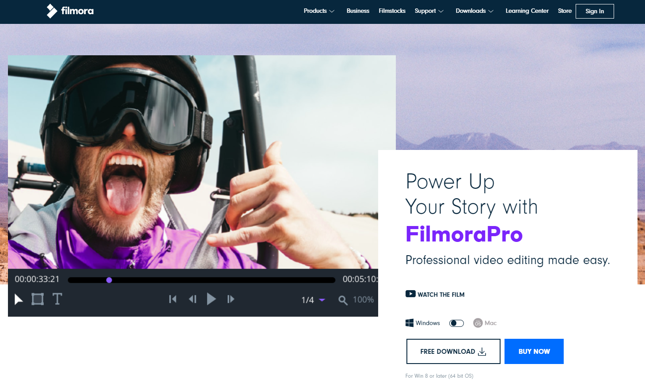This screenshot has height=387, width=645.
Task: Select the Text tool icon
Action: tap(57, 299)
